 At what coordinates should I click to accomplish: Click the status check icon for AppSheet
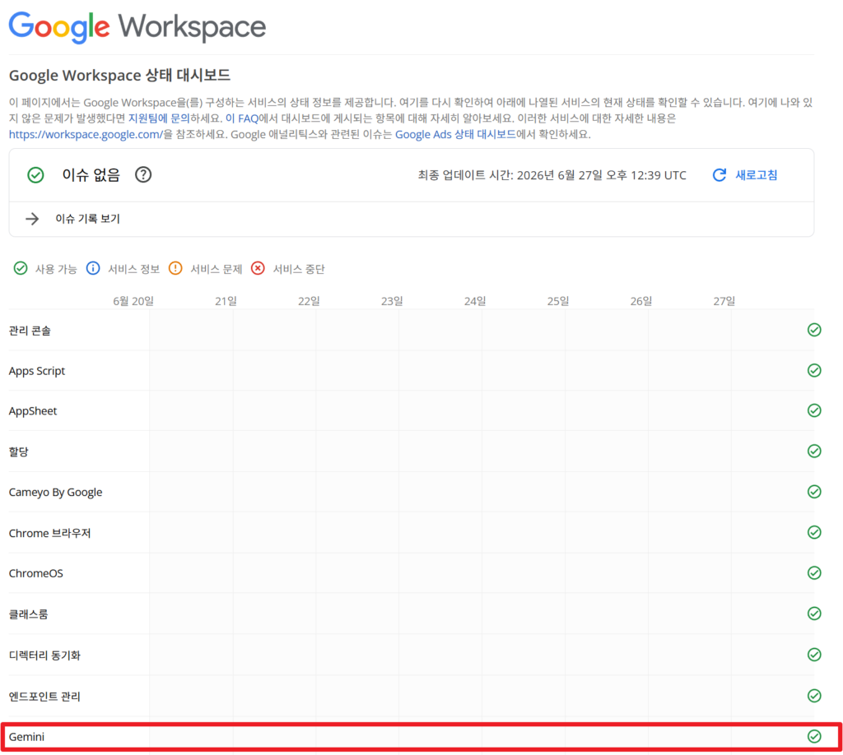point(814,410)
